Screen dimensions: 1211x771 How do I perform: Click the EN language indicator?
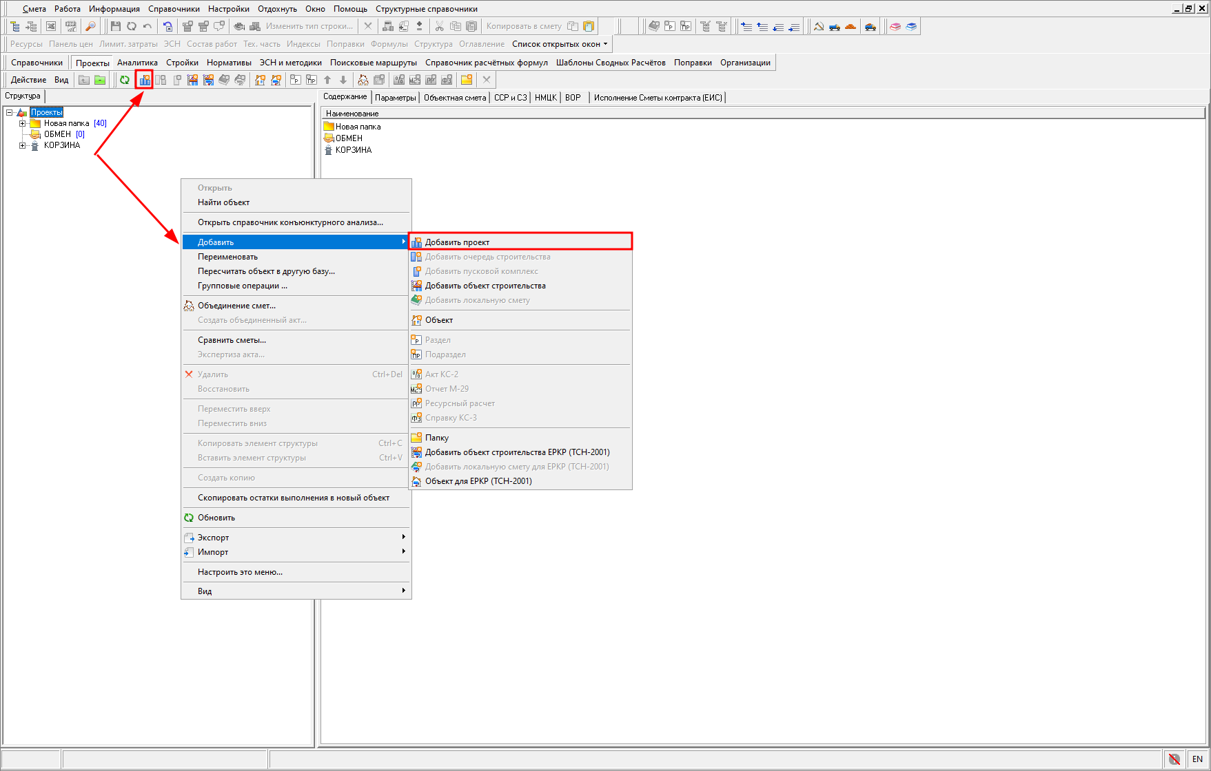(1197, 759)
